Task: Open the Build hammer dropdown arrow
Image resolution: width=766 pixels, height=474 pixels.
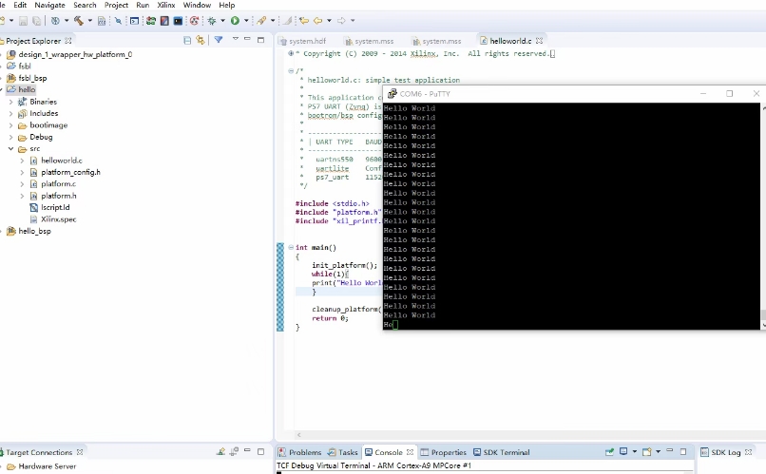Action: pyautogui.click(x=90, y=21)
